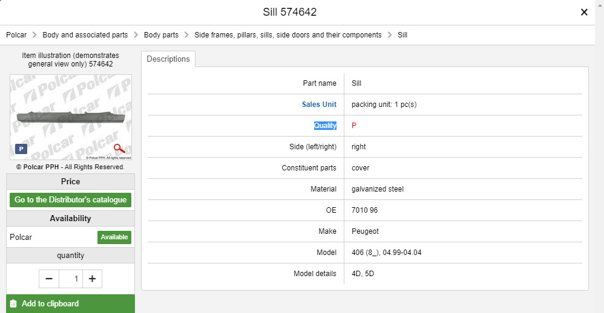Click the quantity input field
The image size is (604, 313).
71,279
